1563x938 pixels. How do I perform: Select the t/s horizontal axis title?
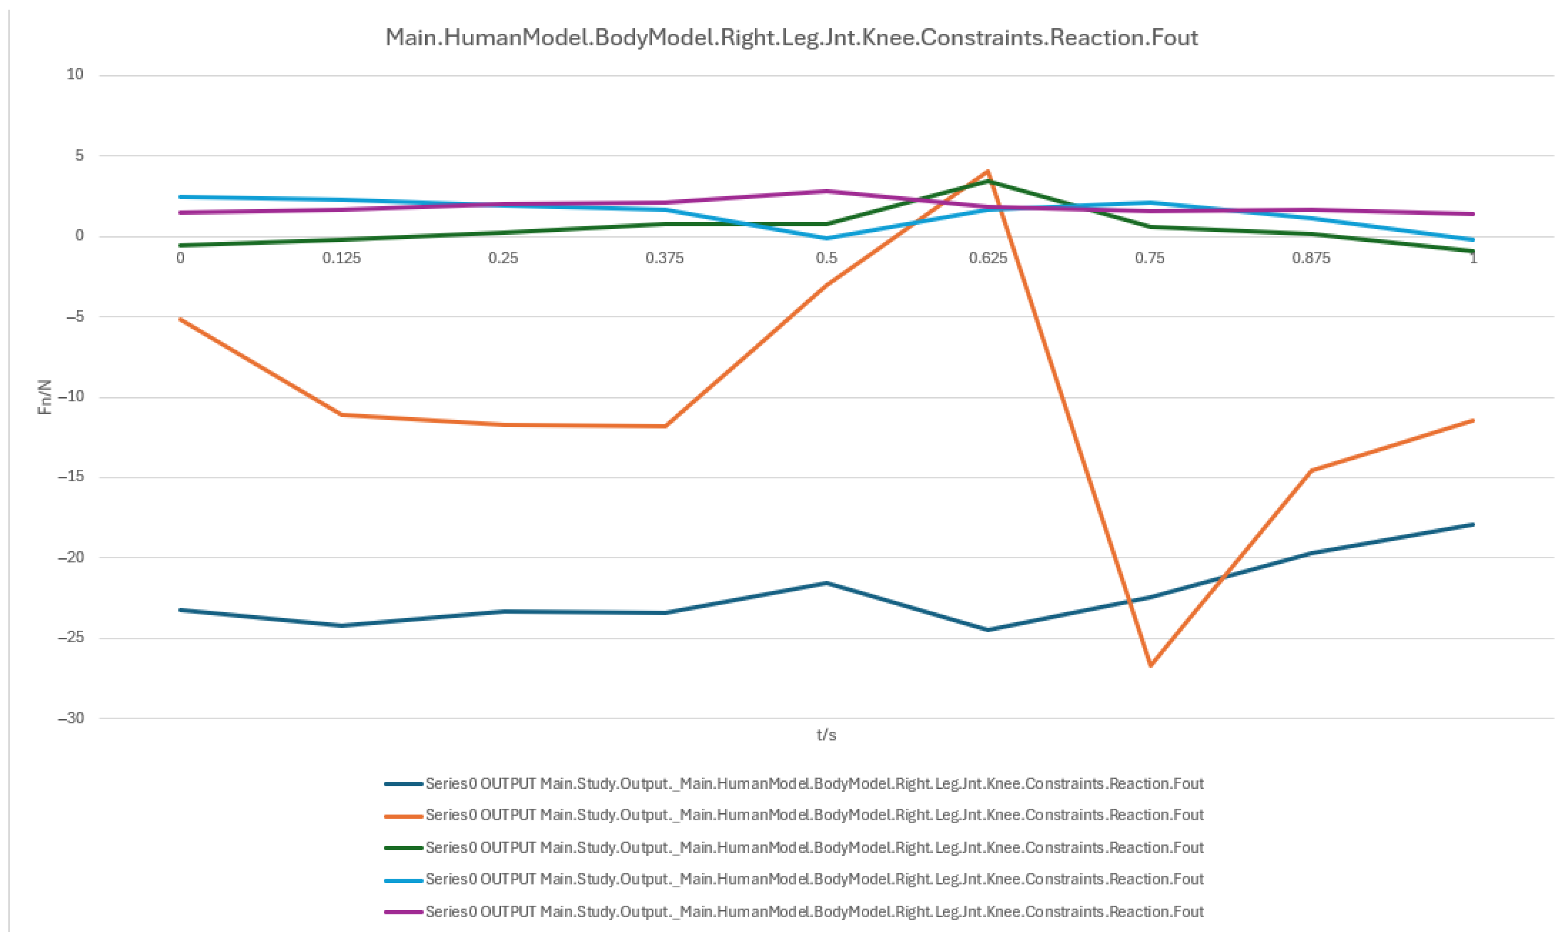(x=826, y=735)
